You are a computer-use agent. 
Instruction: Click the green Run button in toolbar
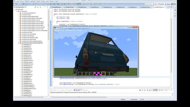point(54,4)
